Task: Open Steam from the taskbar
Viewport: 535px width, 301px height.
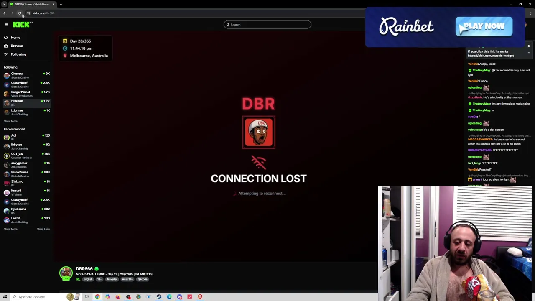Action: point(159,297)
